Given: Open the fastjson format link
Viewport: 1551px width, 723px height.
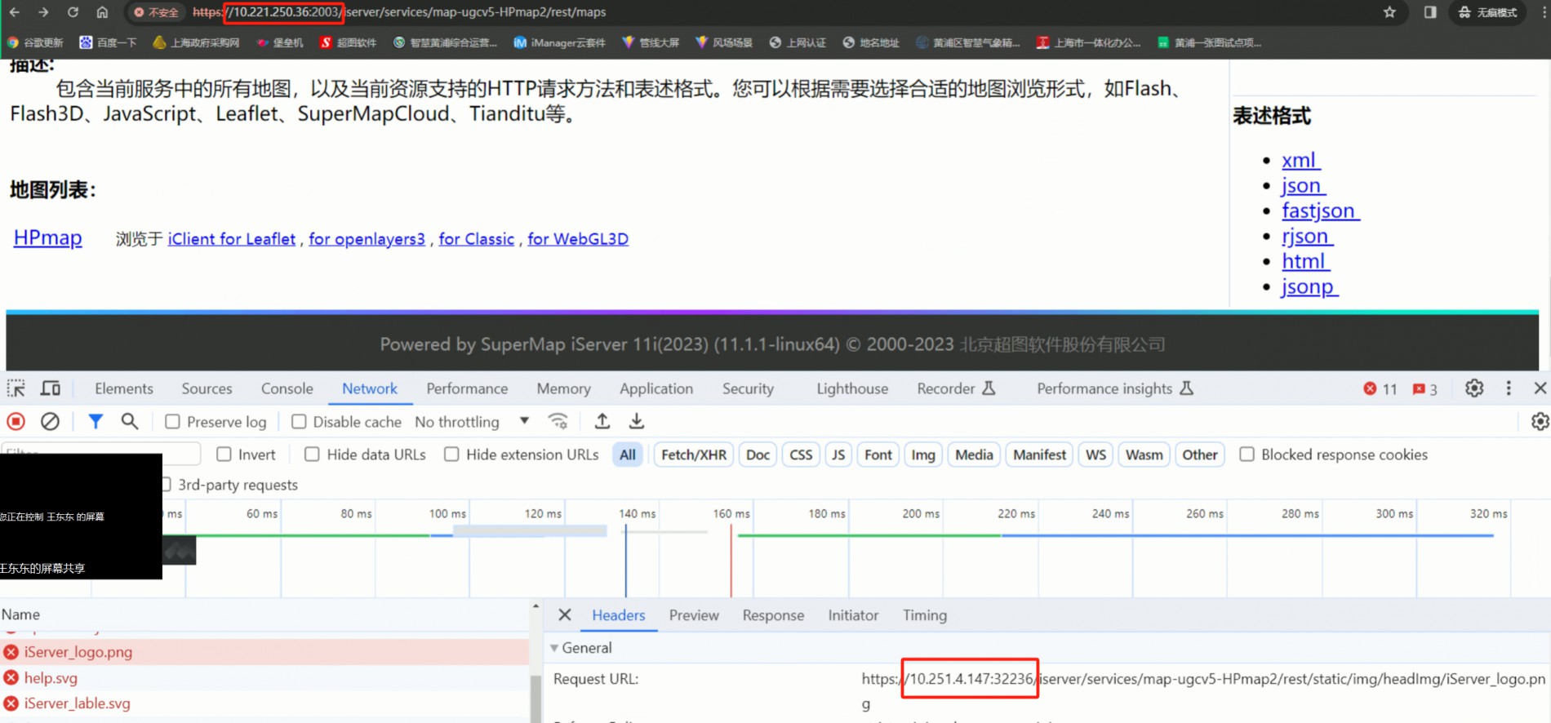Looking at the screenshot, I should [1320, 211].
